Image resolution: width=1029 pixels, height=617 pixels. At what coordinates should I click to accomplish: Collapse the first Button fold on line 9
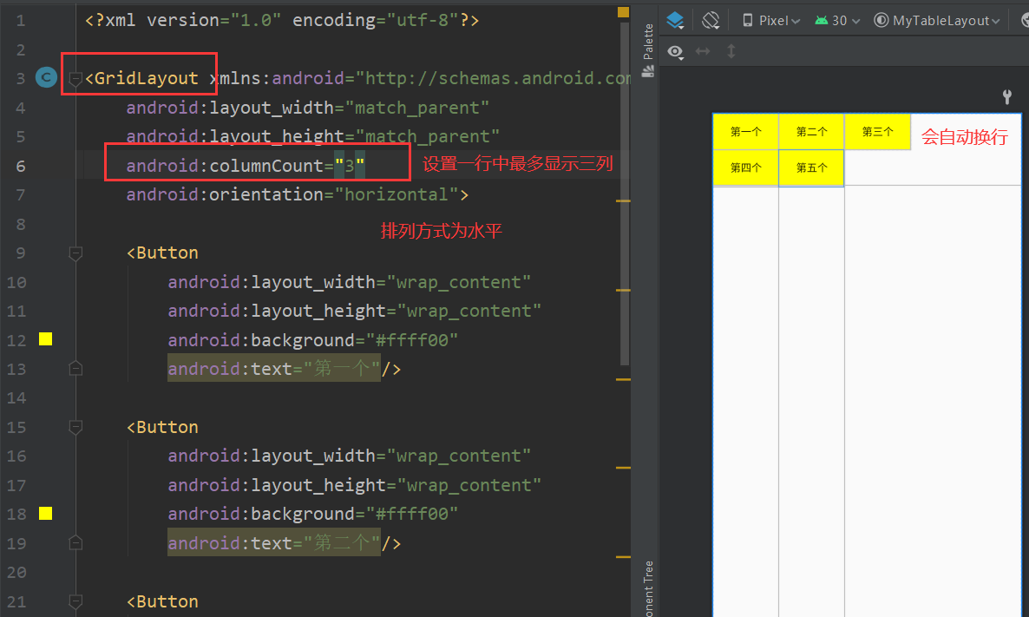75,253
